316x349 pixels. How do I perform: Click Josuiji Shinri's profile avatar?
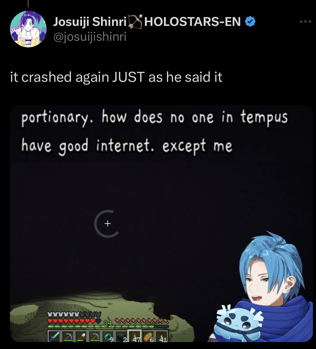(28, 29)
